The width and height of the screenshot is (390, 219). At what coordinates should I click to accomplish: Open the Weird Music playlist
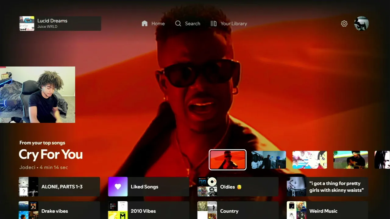tap(327, 210)
